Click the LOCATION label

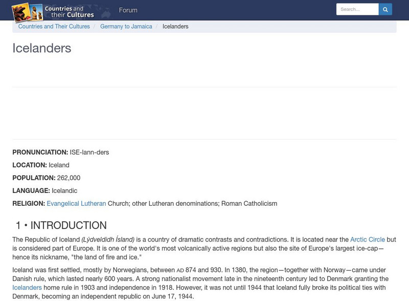pyautogui.click(x=30, y=165)
